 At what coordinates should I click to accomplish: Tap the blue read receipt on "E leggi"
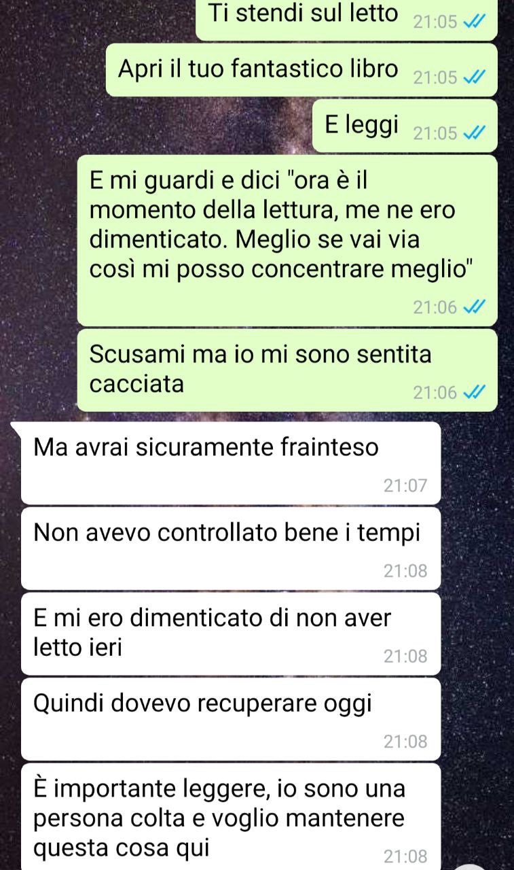(474, 133)
